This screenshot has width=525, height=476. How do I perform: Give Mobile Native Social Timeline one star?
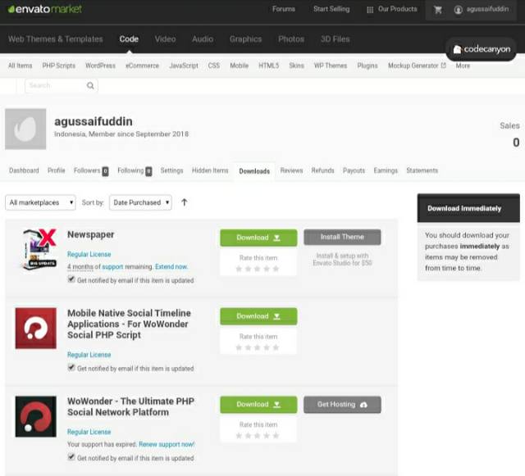coord(239,347)
